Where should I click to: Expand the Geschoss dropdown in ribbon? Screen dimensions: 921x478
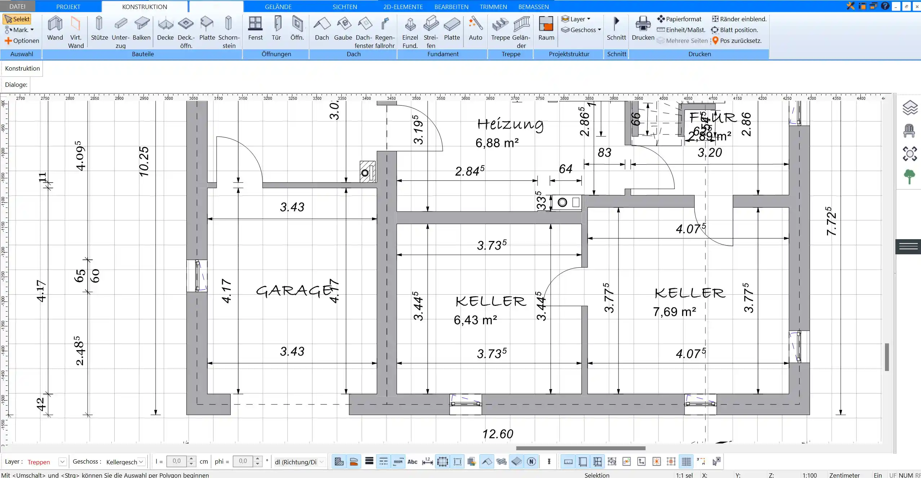click(x=581, y=30)
